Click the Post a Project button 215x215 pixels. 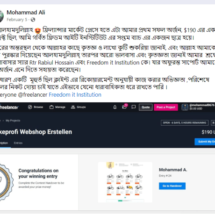[x=166, y=107]
